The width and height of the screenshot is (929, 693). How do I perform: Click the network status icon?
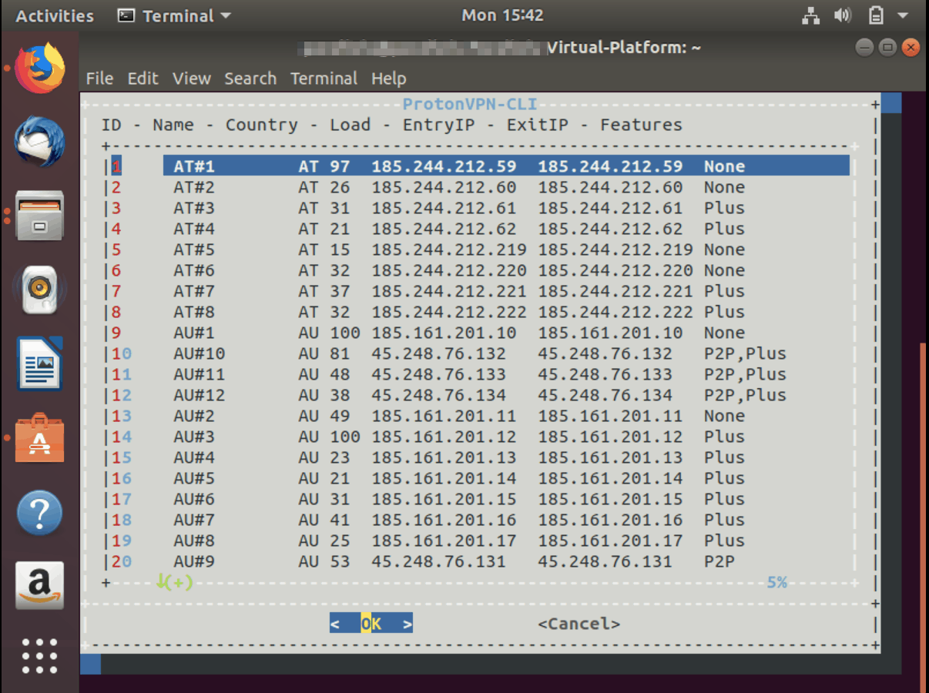810,15
